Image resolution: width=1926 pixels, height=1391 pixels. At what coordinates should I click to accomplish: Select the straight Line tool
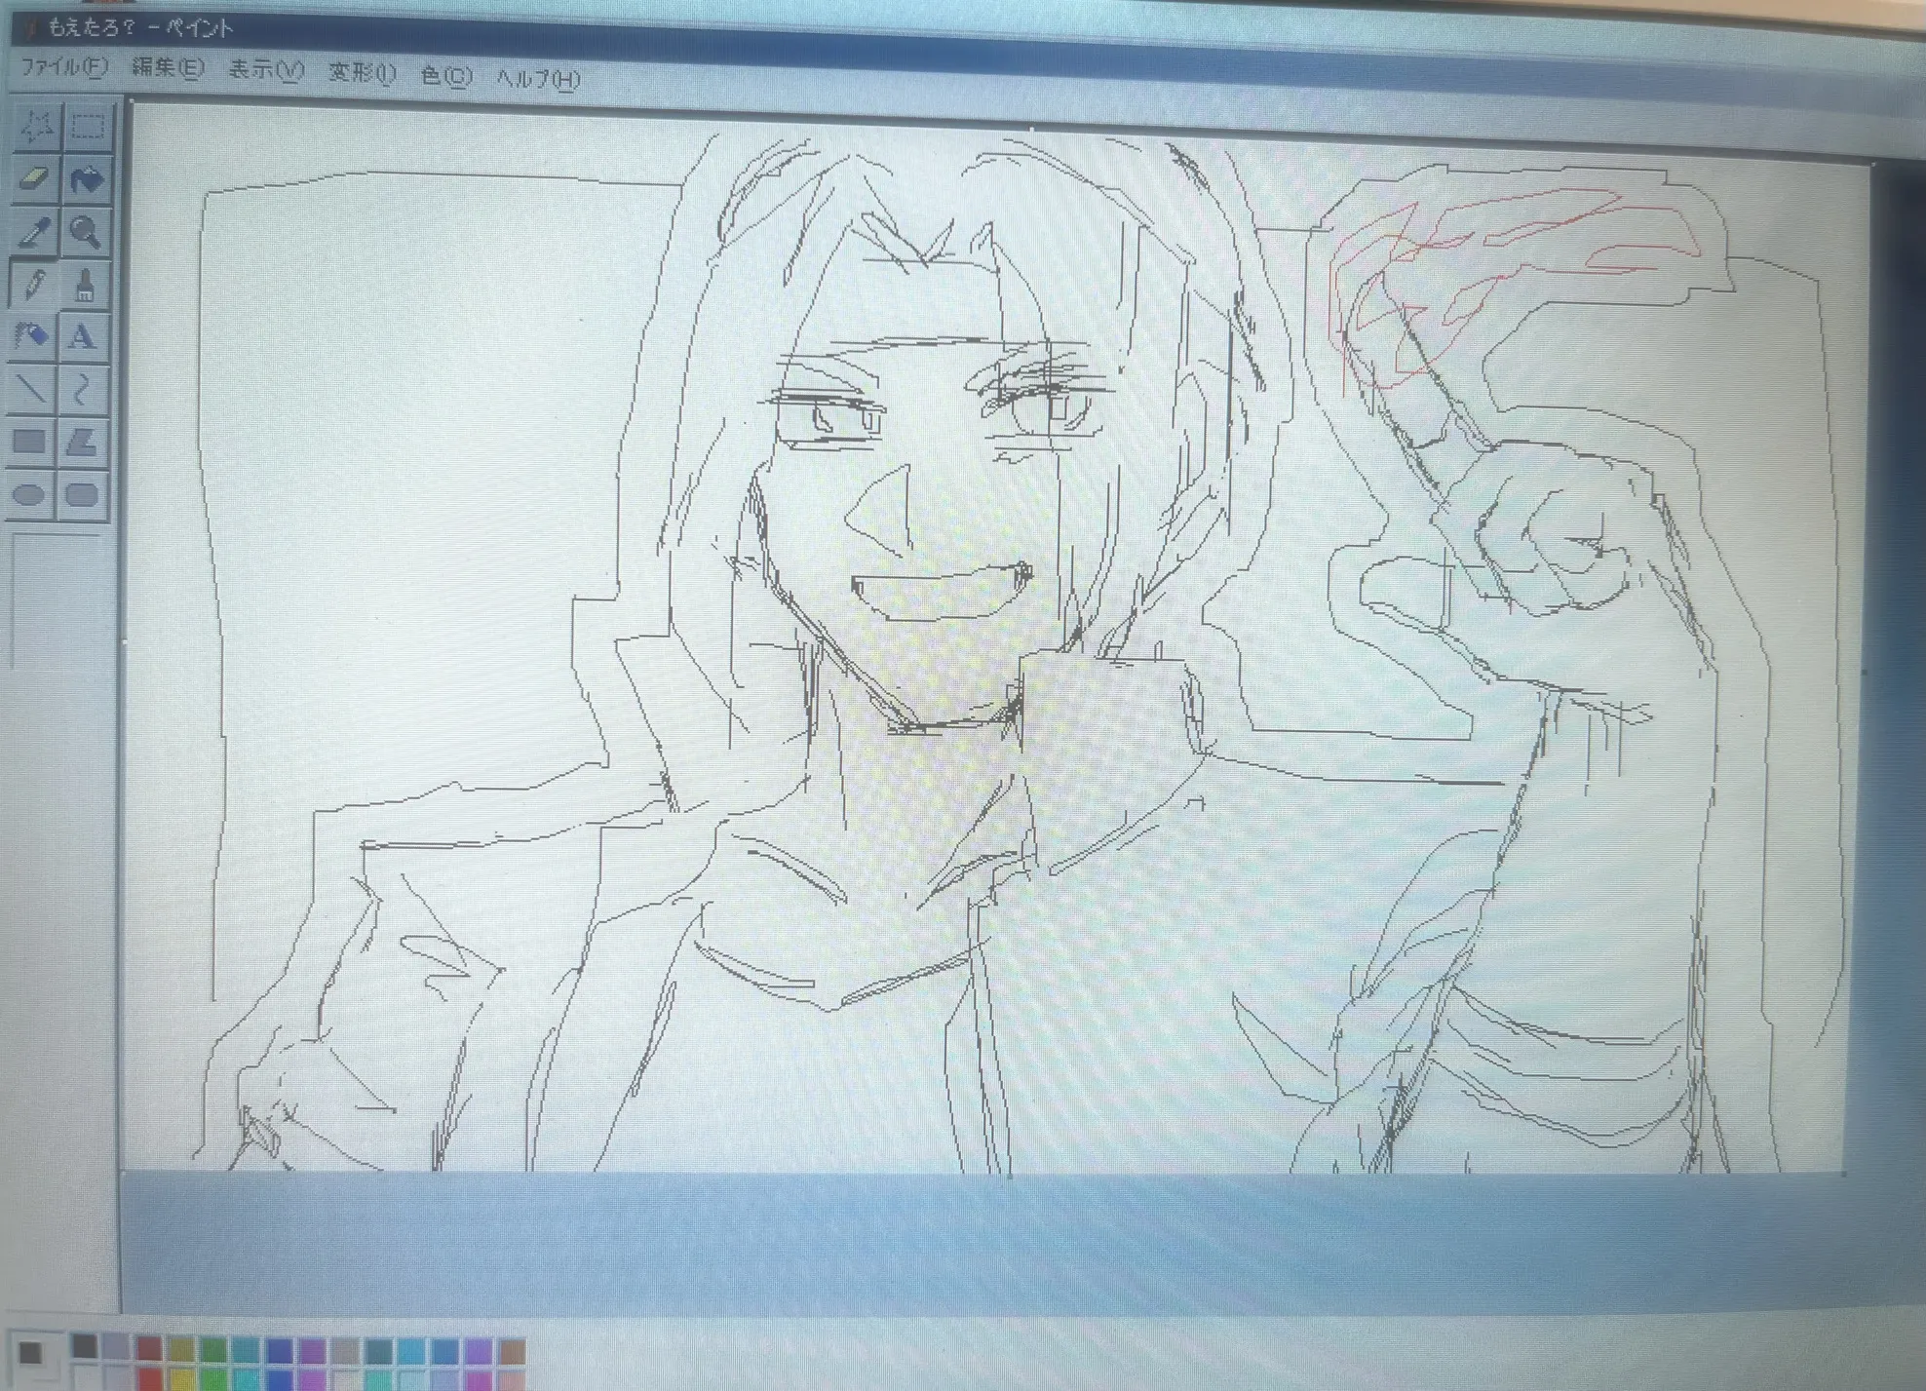tap(31, 389)
